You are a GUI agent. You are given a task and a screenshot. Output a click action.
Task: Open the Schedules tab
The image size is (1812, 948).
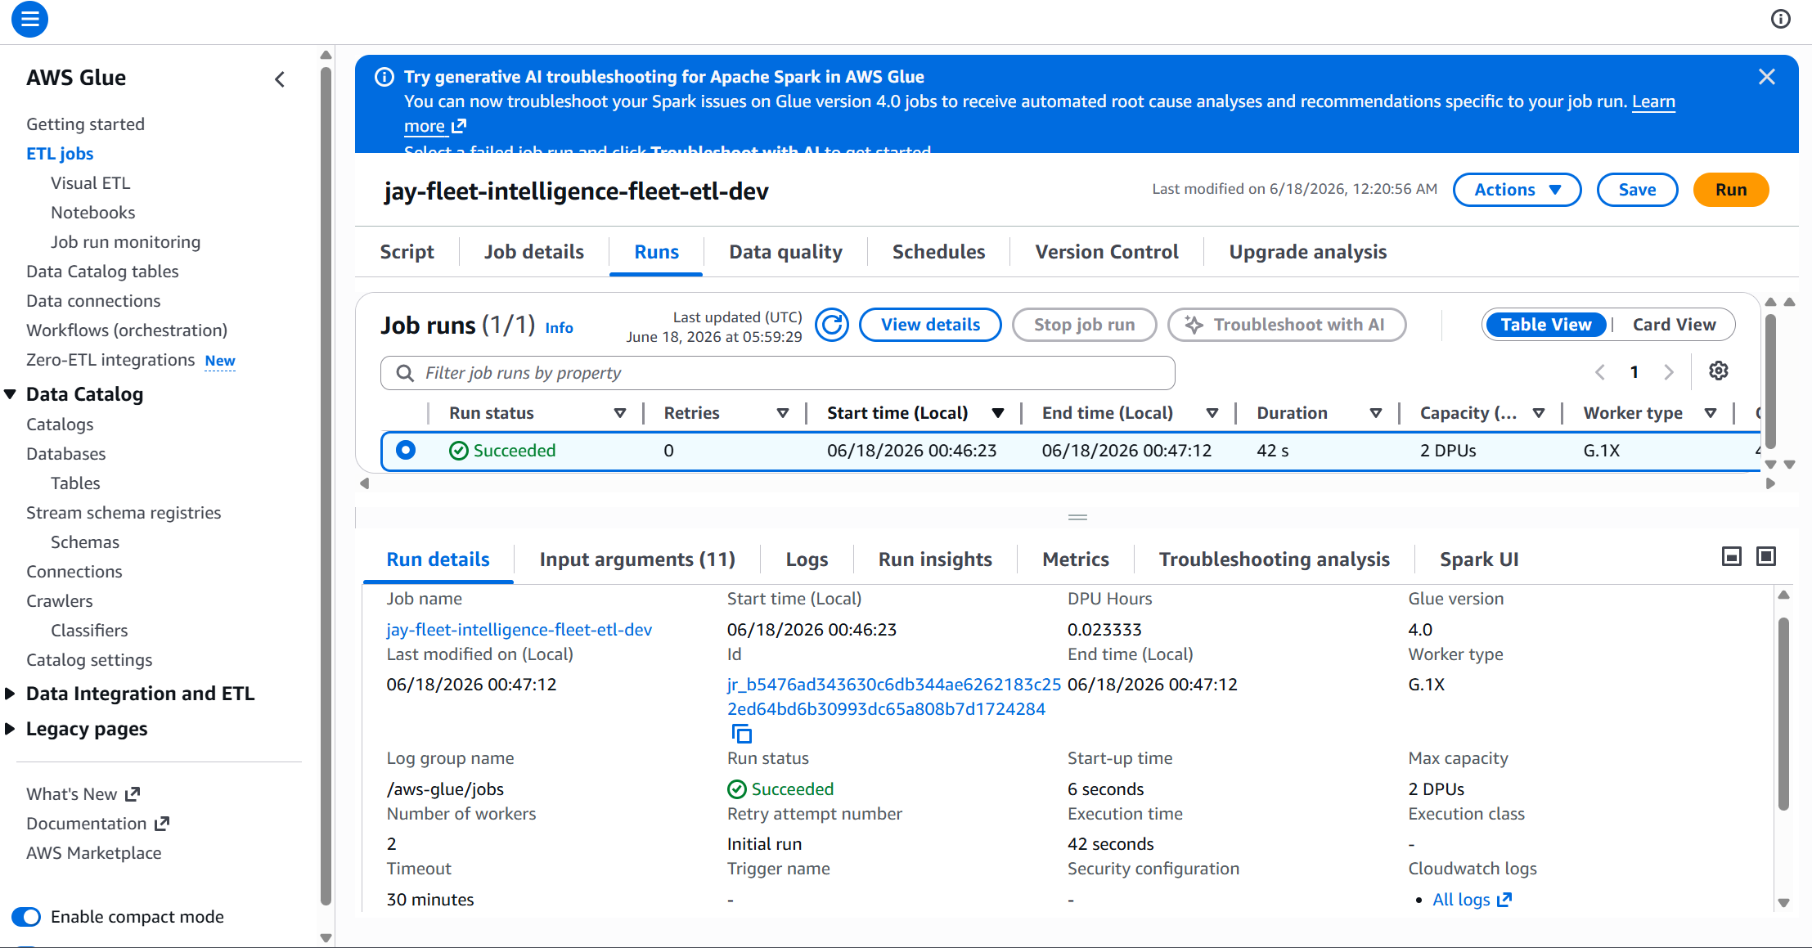point(938,252)
